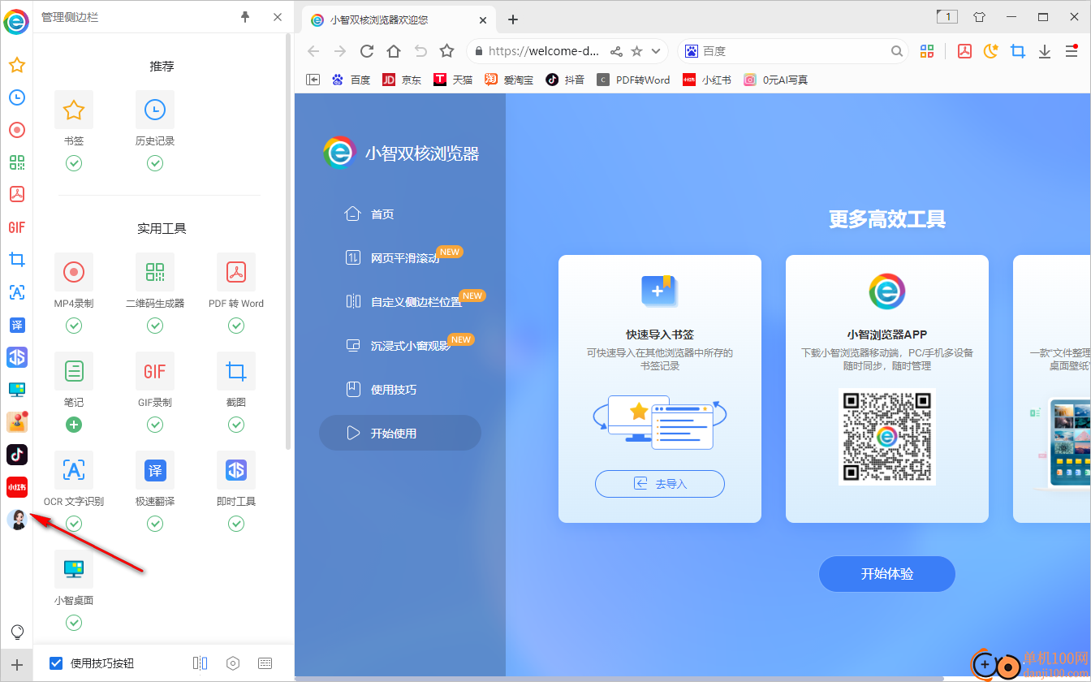Open the keyboard shortcuts icon at panel bottom
This screenshot has height=682, width=1091.
pos(265,663)
